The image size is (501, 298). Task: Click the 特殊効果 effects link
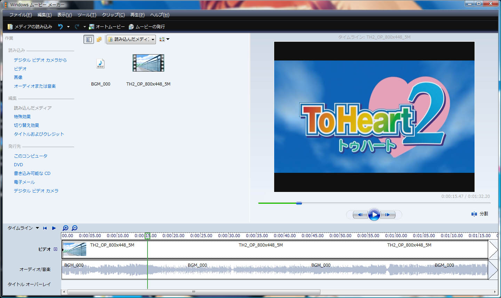click(x=22, y=116)
